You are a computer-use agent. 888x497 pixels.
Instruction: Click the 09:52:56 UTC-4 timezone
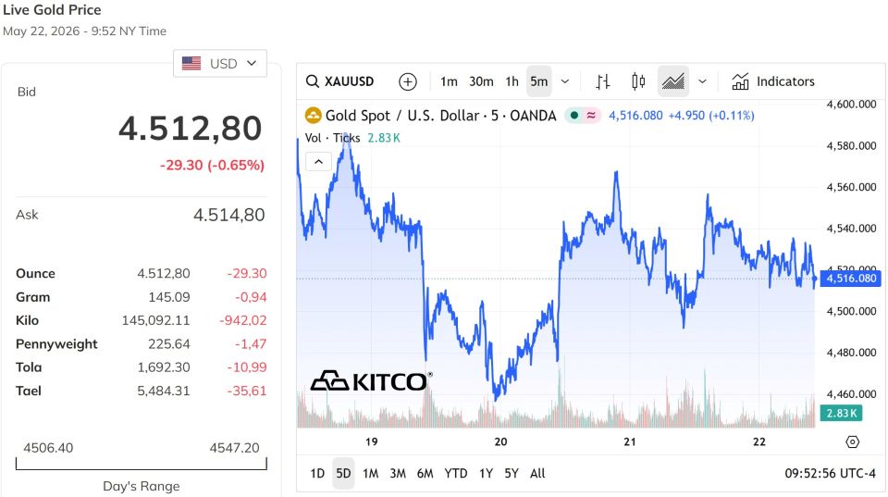tap(830, 473)
